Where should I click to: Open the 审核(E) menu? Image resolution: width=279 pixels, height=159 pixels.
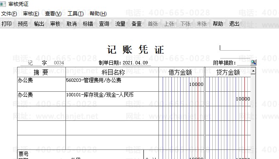pos(31,14)
